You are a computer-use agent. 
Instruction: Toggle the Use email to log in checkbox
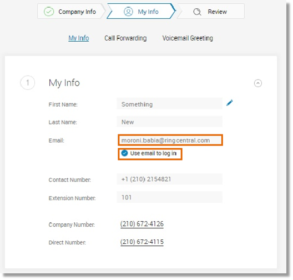pyautogui.click(x=124, y=153)
